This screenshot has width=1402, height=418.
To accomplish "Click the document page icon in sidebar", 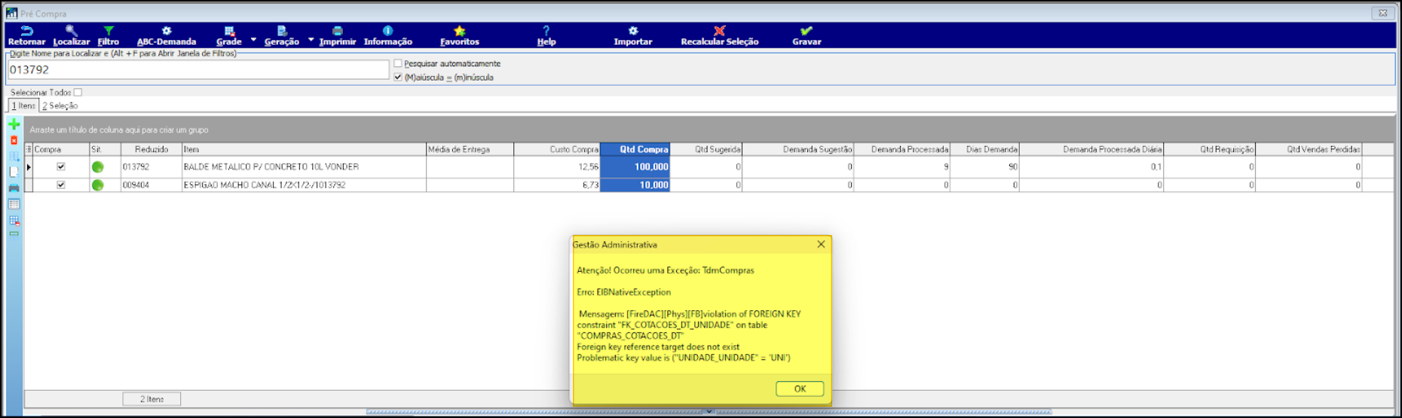I will pos(14,172).
